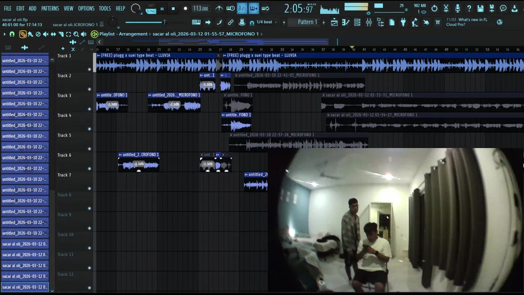The width and height of the screenshot is (524, 295).
Task: Add new pattern with plus button
Action: [x=323, y=22]
